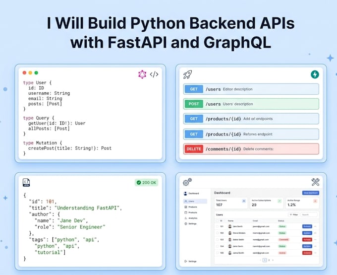Viewport: 337px width, 275px height.
Task: Click the blue action button in row 102
Action: coord(307,233)
